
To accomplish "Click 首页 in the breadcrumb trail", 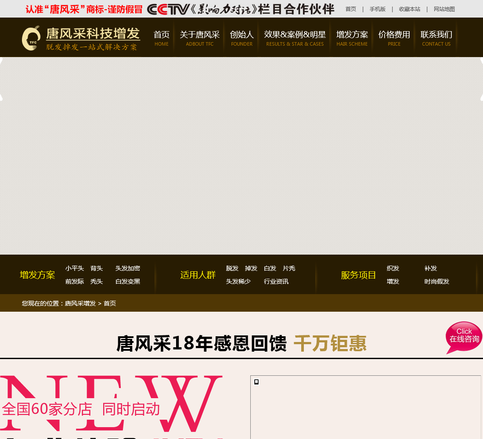I will coord(110,303).
